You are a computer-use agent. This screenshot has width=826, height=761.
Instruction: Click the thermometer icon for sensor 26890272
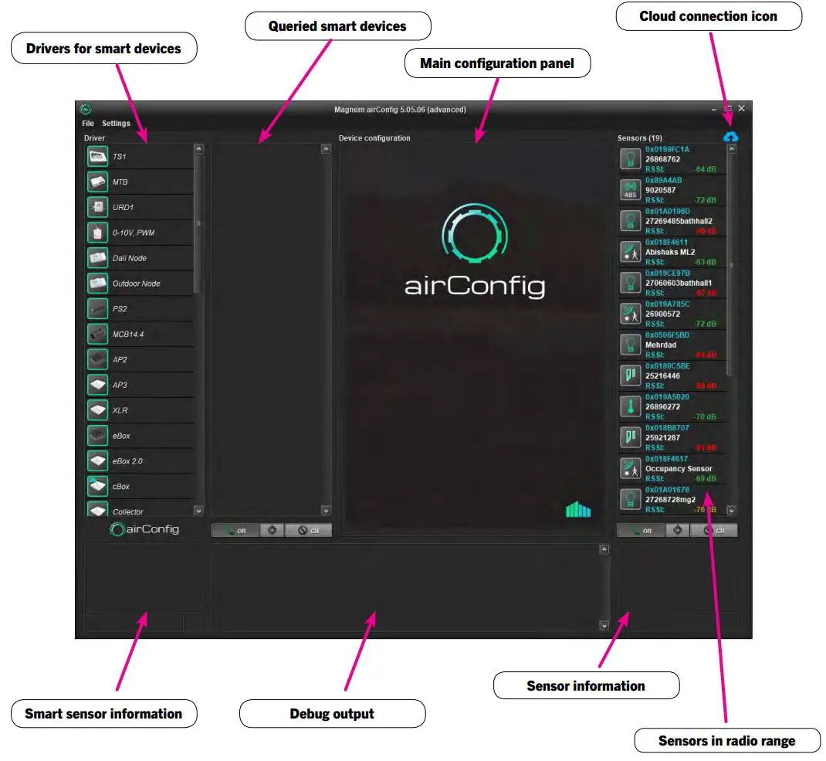[630, 406]
